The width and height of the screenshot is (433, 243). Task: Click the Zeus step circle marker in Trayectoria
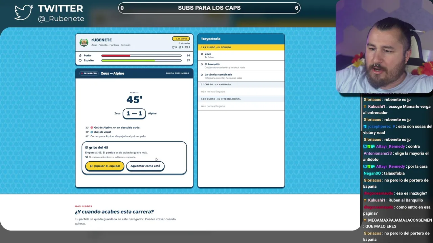click(x=202, y=54)
